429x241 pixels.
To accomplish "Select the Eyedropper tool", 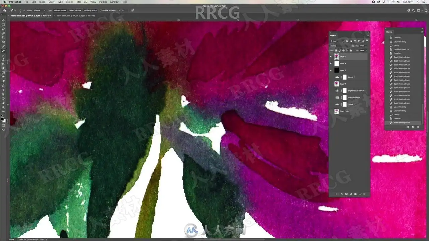I will pyautogui.click(x=3, y=46).
